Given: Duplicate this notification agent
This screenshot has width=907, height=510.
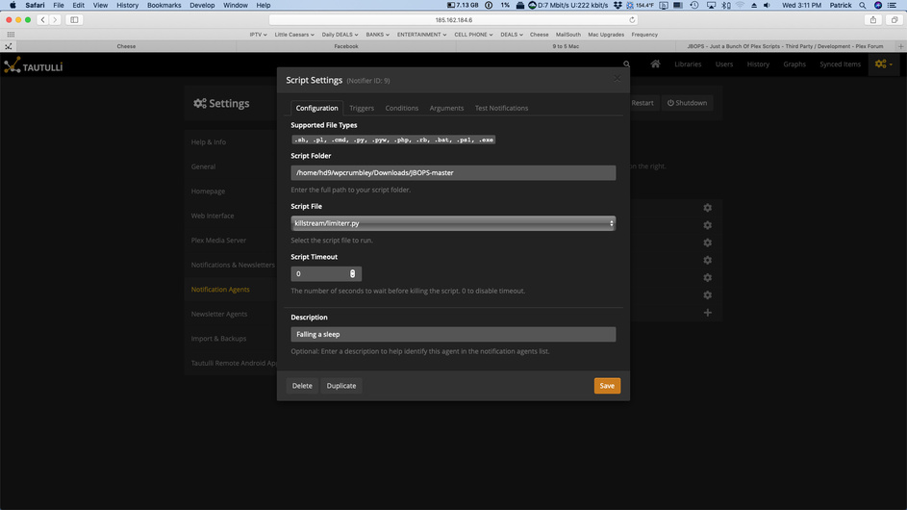Looking at the screenshot, I should pos(341,386).
